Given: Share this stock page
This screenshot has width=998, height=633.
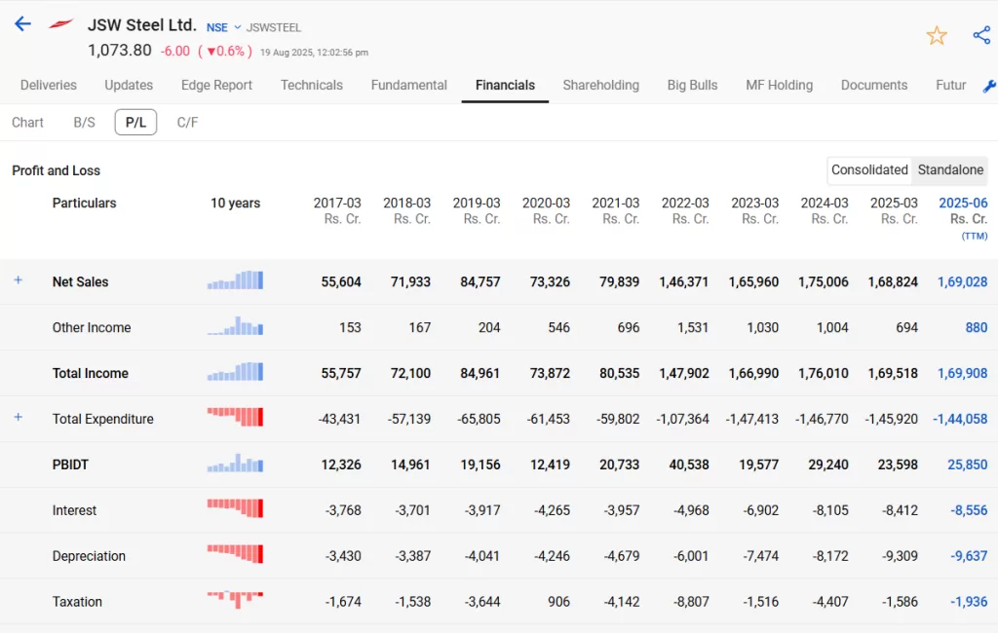Looking at the screenshot, I should pyautogui.click(x=981, y=35).
